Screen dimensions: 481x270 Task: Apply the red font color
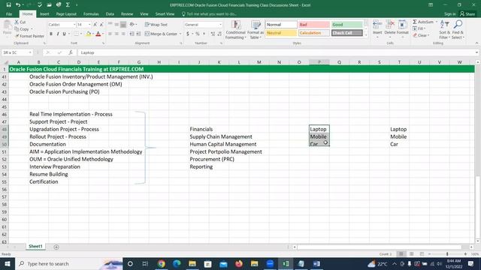[98, 34]
